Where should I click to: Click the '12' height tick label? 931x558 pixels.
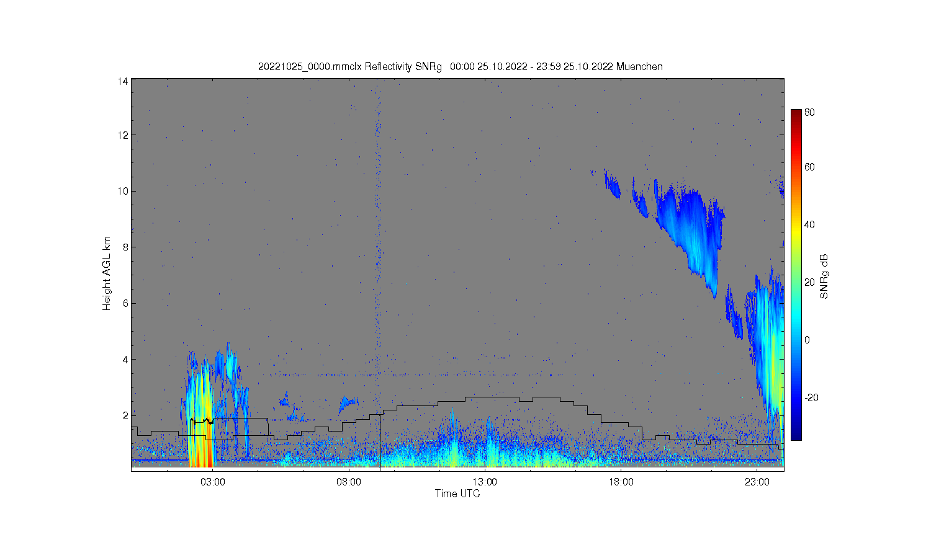click(123, 135)
